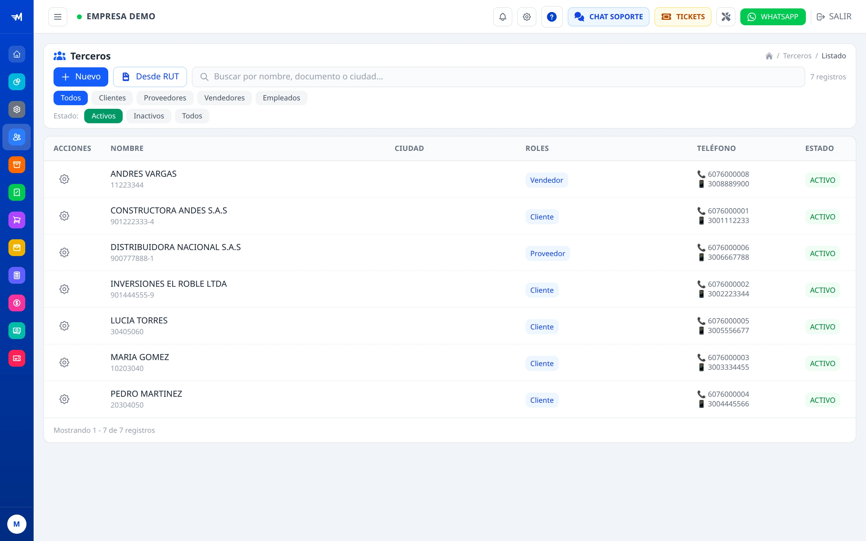Open the calculator sidebar icon
The image size is (866, 541).
(x=17, y=276)
